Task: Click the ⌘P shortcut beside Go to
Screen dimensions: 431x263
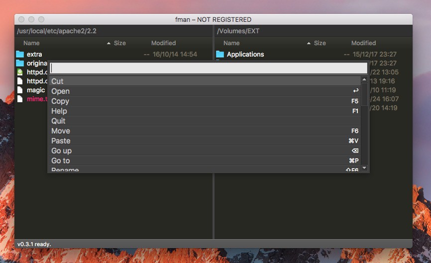Action: coord(354,161)
